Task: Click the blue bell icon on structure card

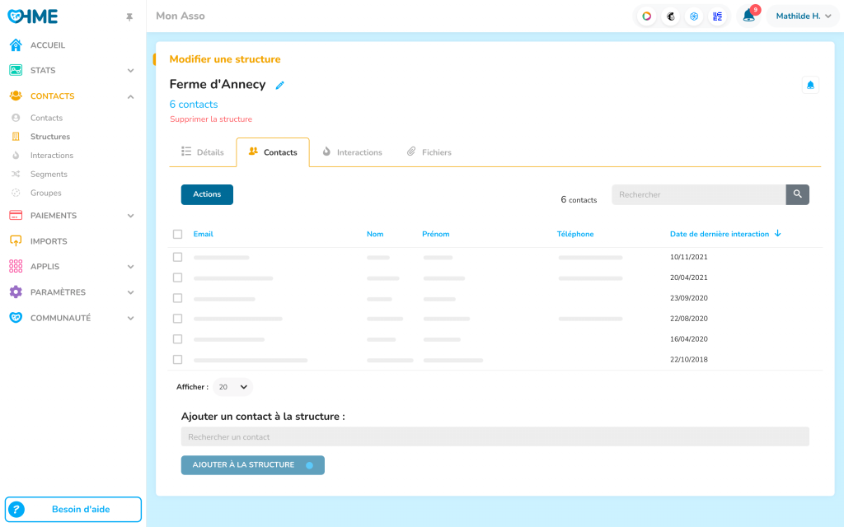Action: pyautogui.click(x=810, y=85)
